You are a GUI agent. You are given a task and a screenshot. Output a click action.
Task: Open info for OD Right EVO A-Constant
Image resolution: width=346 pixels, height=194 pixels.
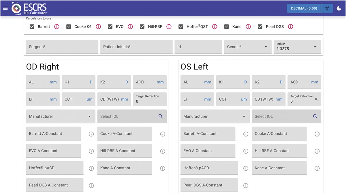tap(91, 151)
